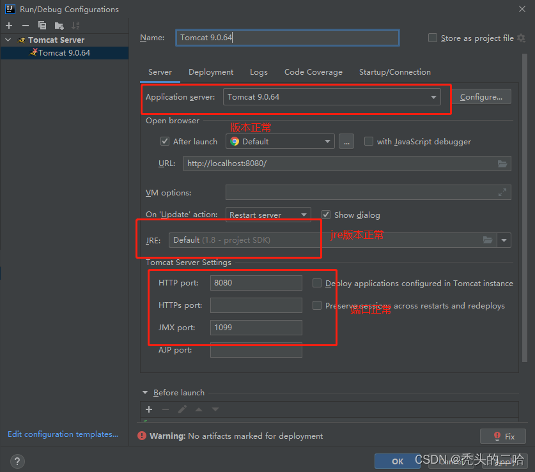Viewport: 535px width, 472px height.
Task: Confirm with the OK button
Action: click(398, 461)
